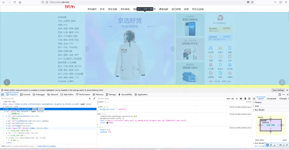Switch to the Layout tab
The width and height of the screenshot is (289, 150).
(x=261, y=99)
